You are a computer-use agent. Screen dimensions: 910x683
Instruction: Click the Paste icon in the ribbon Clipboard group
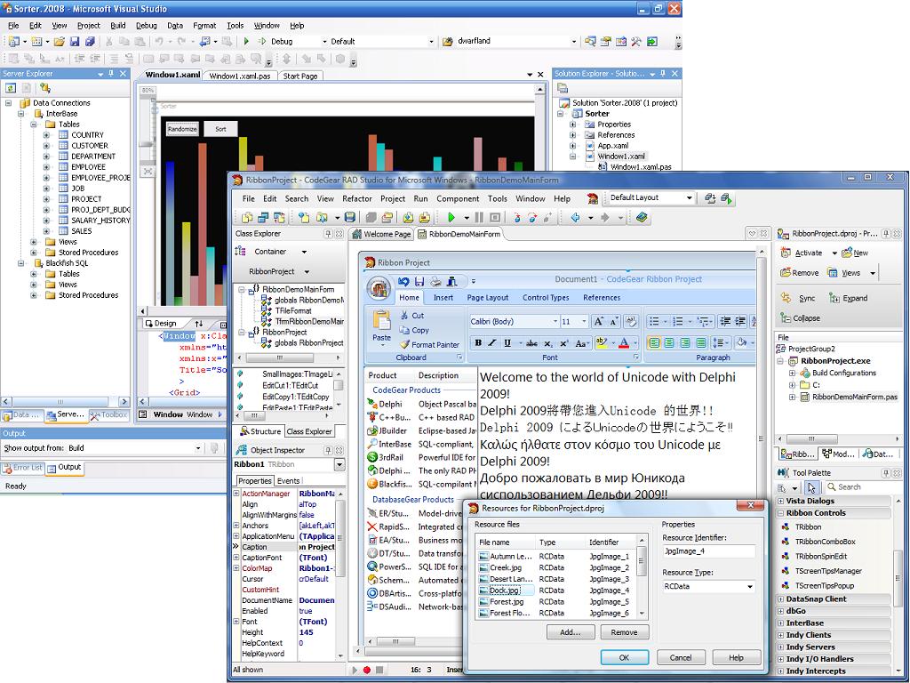(381, 321)
